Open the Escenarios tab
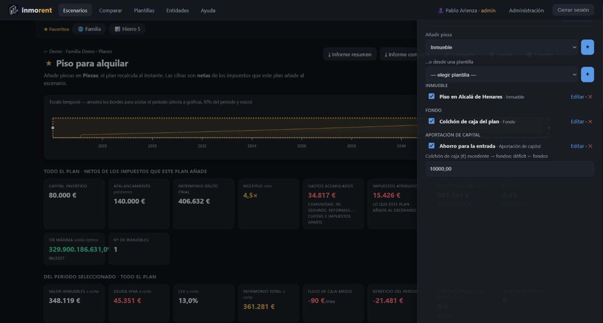The width and height of the screenshot is (603, 323). pos(75,10)
